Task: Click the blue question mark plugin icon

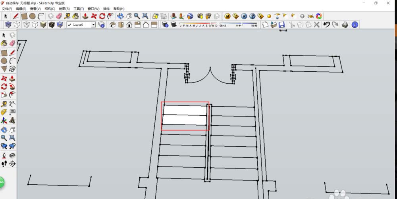Action: click(x=252, y=16)
